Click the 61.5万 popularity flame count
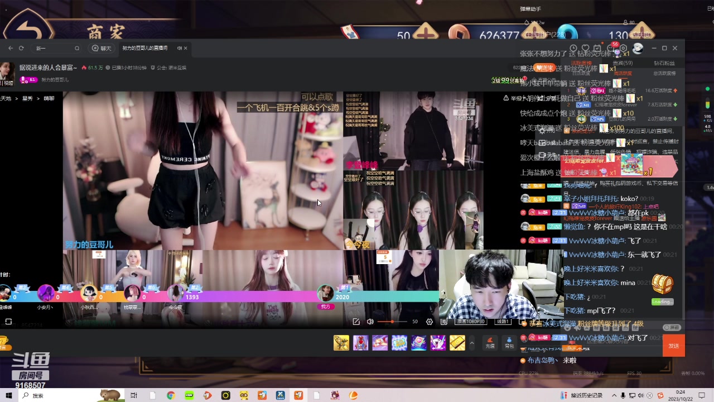Image resolution: width=714 pixels, height=402 pixels. [93, 68]
